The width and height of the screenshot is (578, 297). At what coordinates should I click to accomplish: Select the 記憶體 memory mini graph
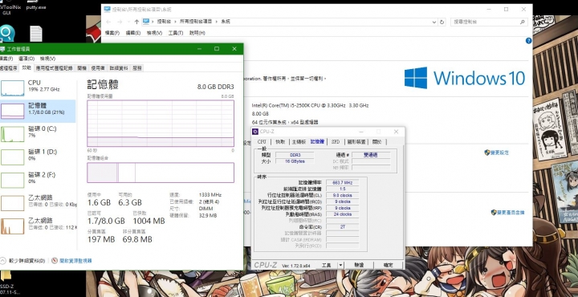(12, 111)
